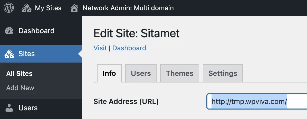Click the My Sites houses icon

click(x=27, y=8)
